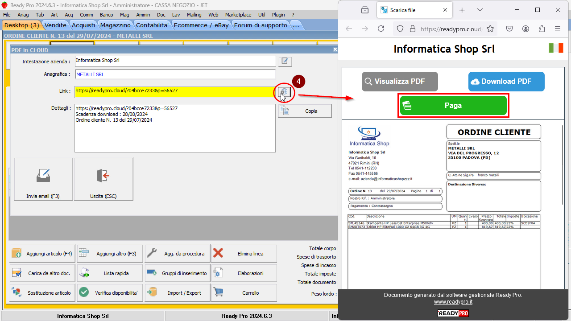Click Aggiungi altro (F3) button
The width and height of the screenshot is (571, 321).
(x=110, y=254)
